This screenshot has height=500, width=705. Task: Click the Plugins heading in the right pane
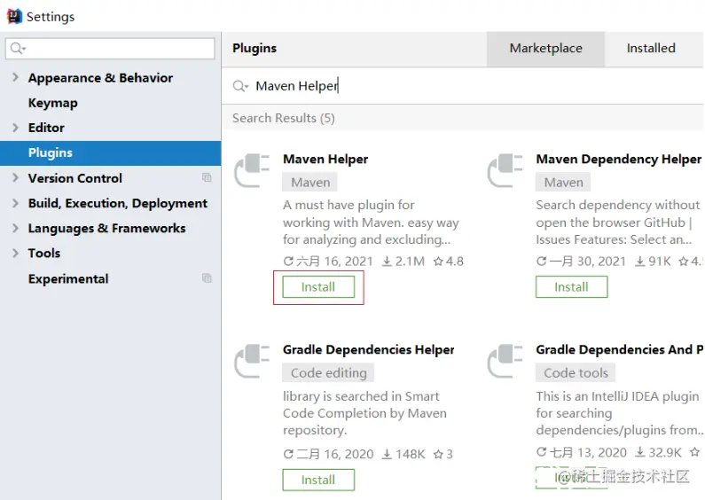click(x=255, y=48)
